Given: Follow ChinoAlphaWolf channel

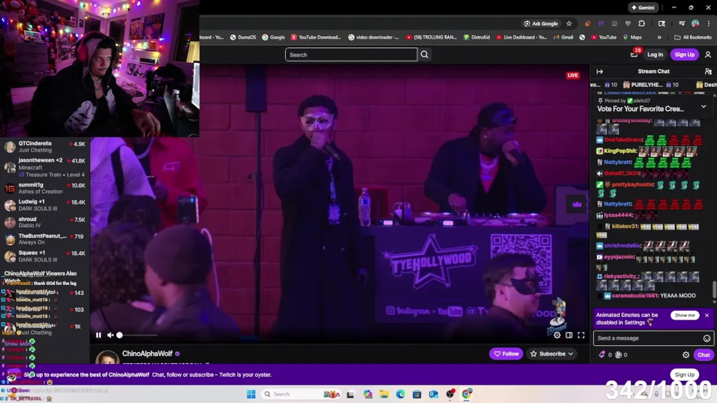Looking at the screenshot, I should tap(506, 354).
